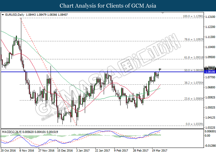Click the MACD values 0.005620 0.004101 0.001519
The height and width of the screenshot is (154, 216).
40,132
